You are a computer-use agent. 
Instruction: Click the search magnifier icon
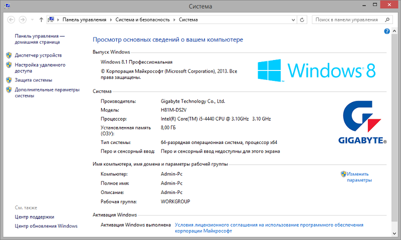click(386, 20)
